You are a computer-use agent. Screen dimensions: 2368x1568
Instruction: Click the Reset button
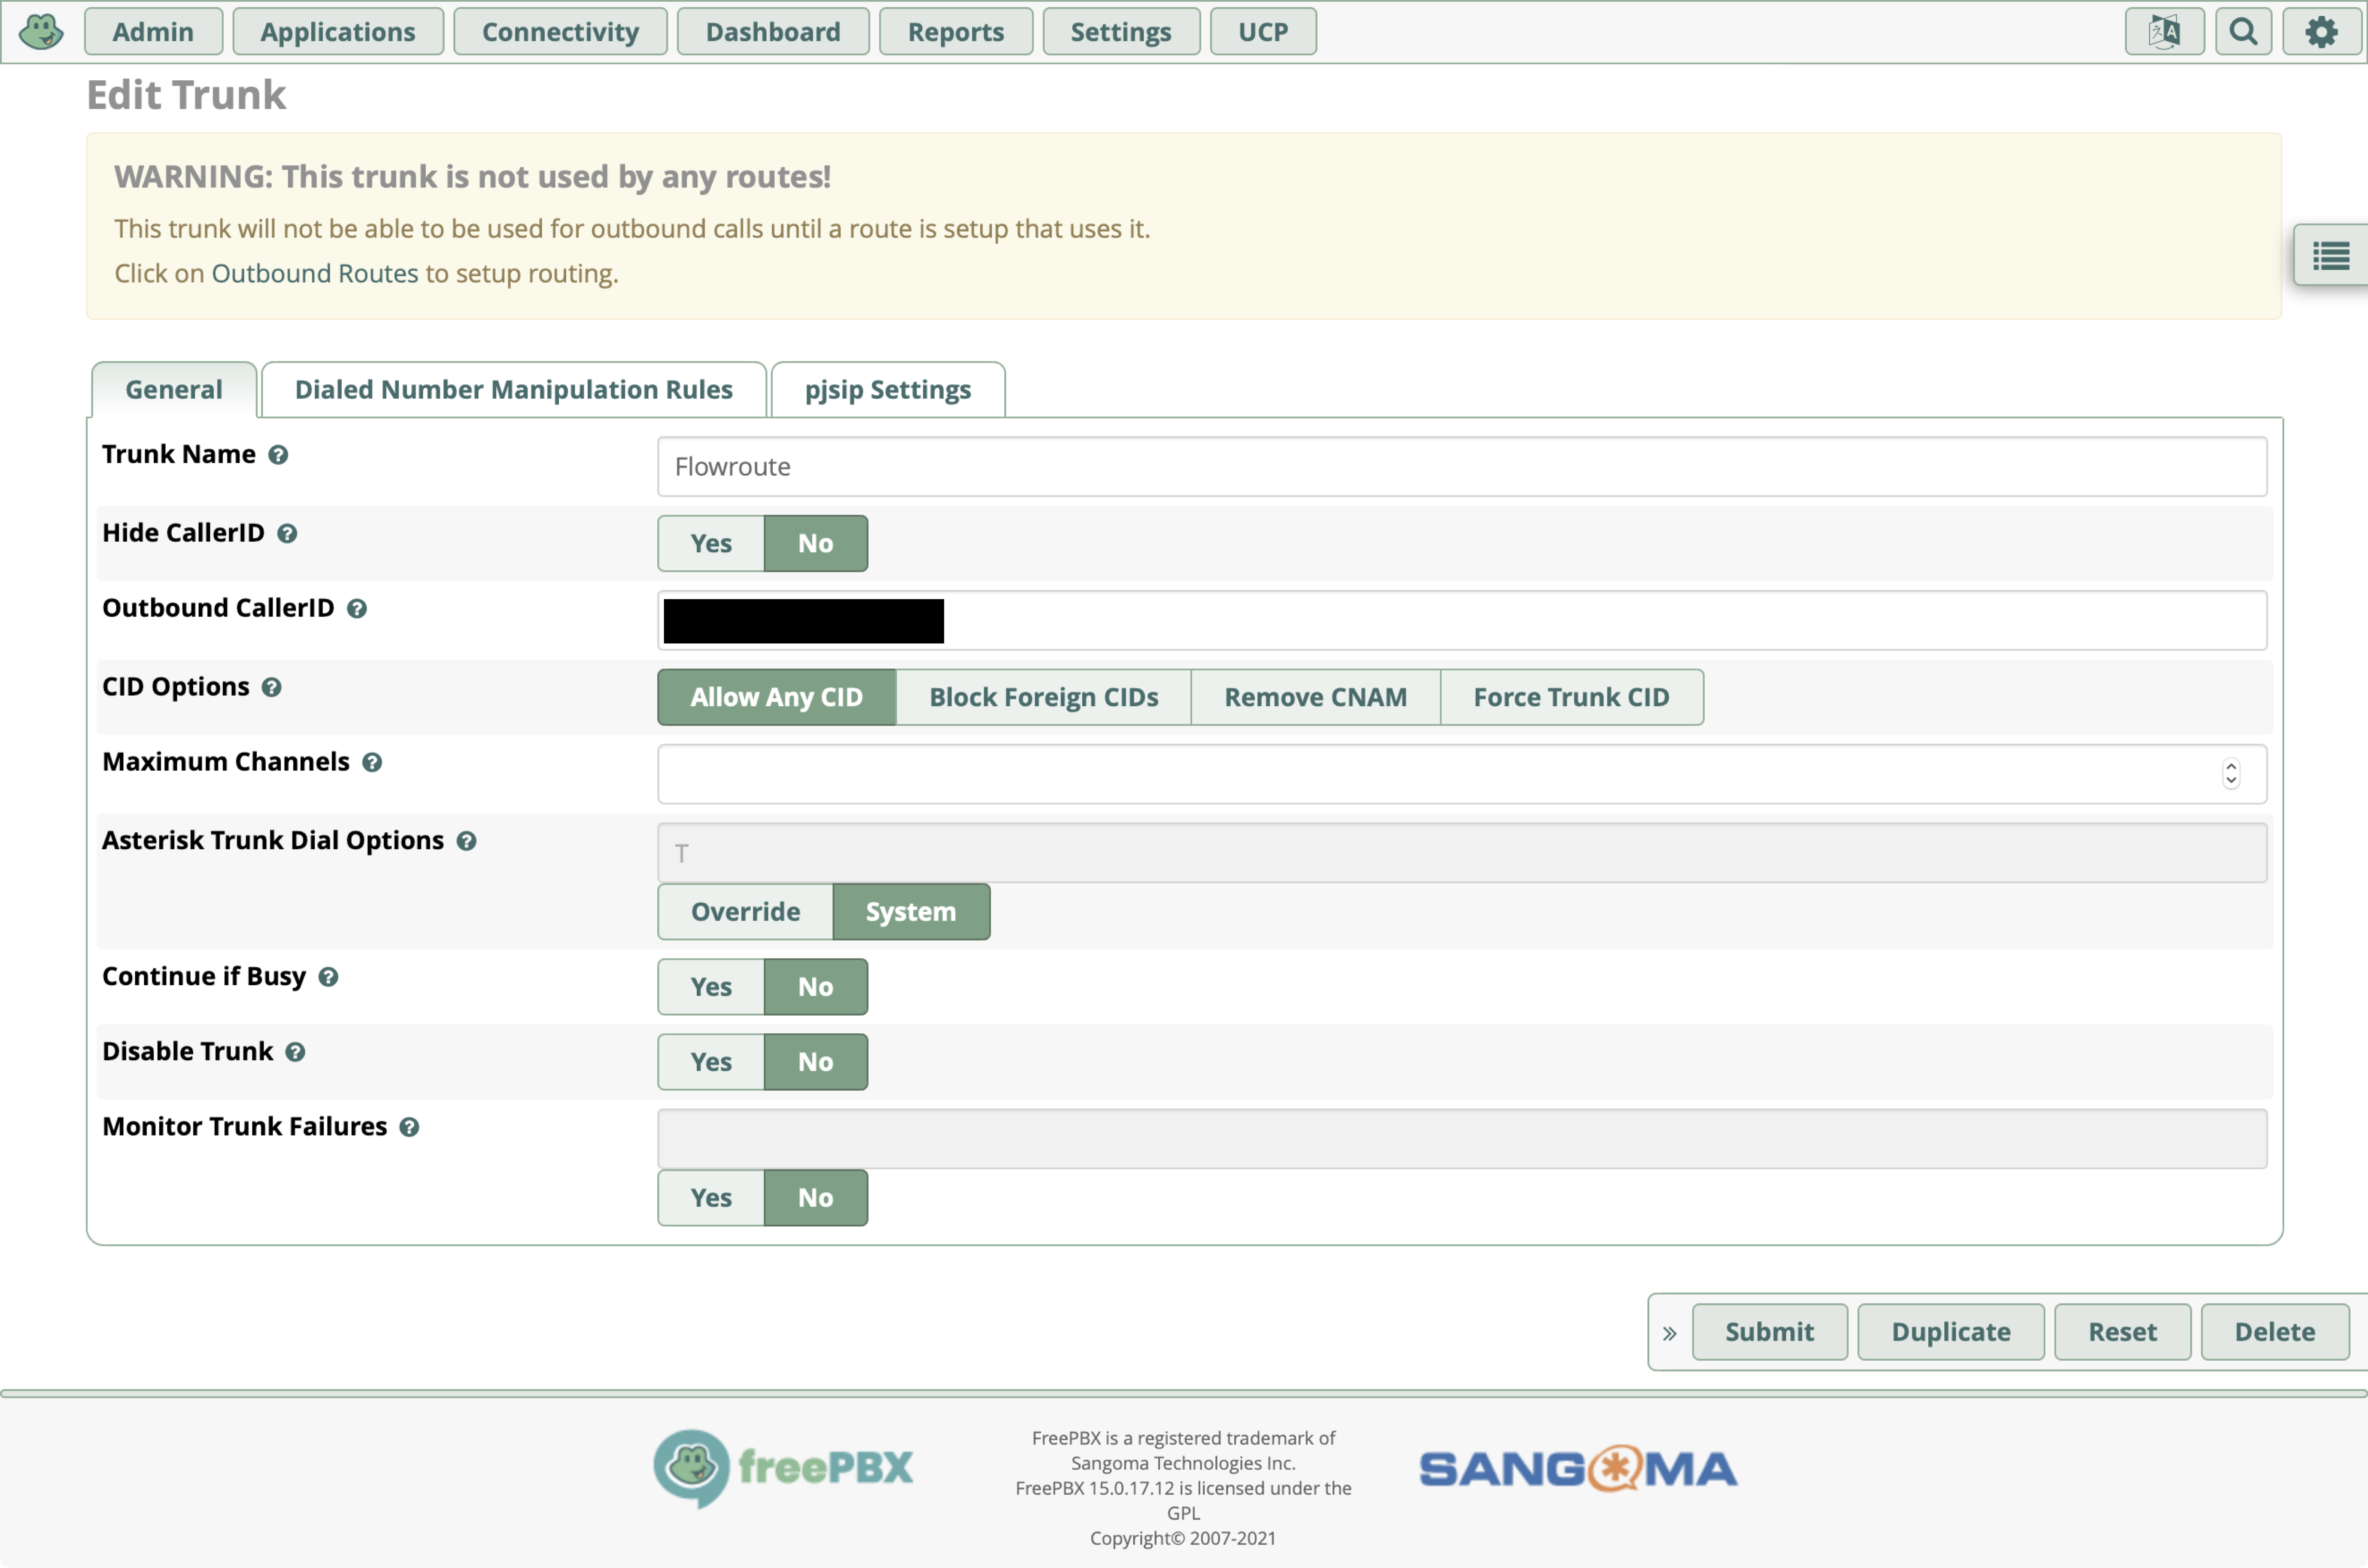pos(2123,1332)
